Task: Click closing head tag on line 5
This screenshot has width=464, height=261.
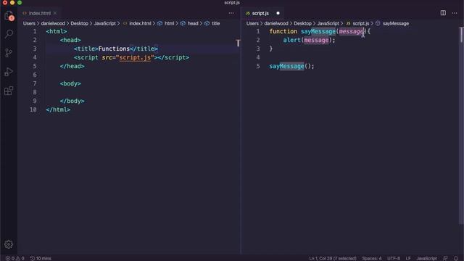Action: (72, 66)
